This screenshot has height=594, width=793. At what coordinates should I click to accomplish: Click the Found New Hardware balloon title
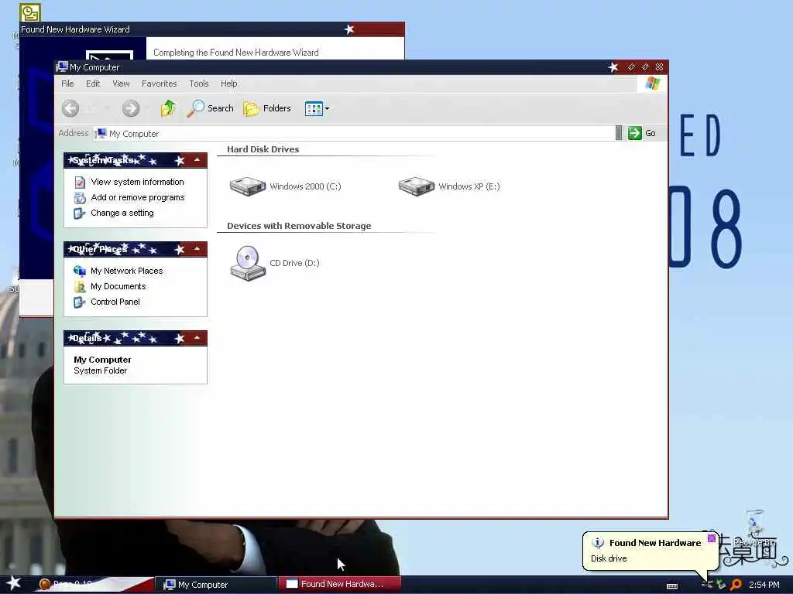coord(655,543)
